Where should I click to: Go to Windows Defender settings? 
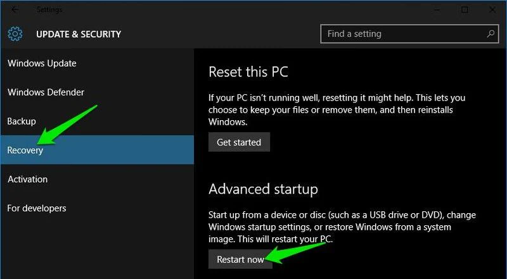coord(46,92)
